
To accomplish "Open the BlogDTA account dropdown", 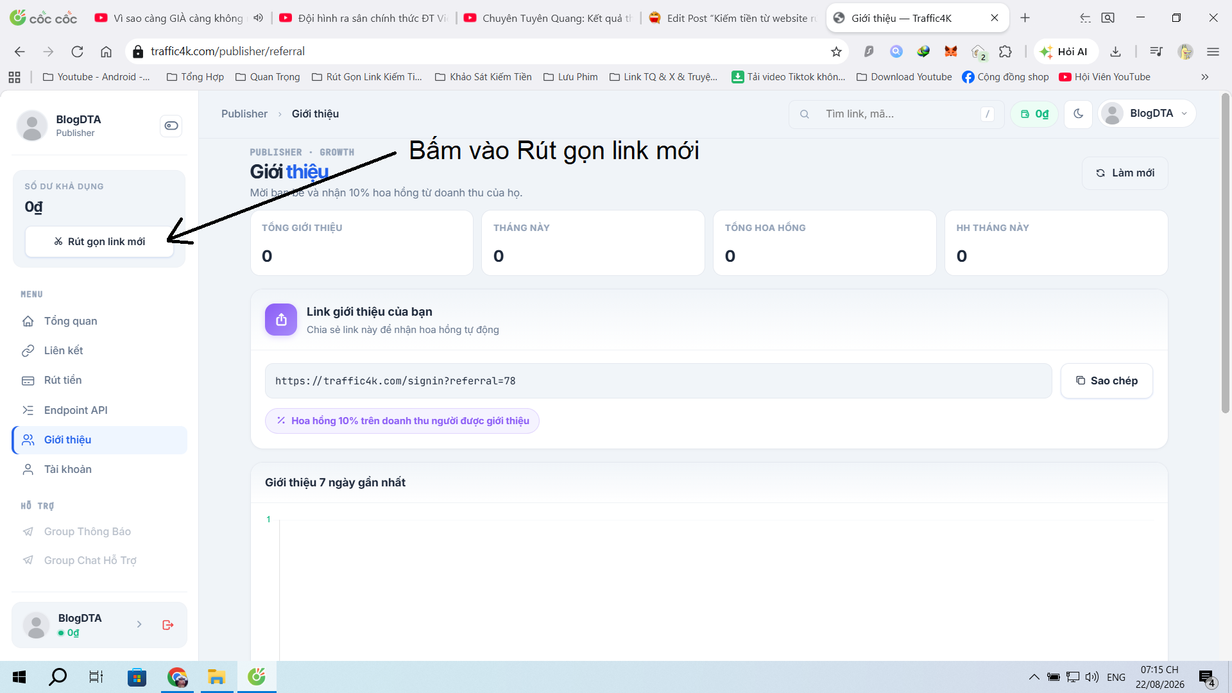I will pyautogui.click(x=1147, y=114).
